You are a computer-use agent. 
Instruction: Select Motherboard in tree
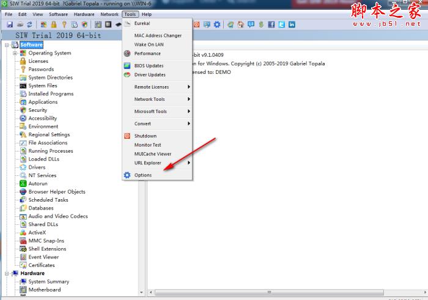[x=45, y=290]
